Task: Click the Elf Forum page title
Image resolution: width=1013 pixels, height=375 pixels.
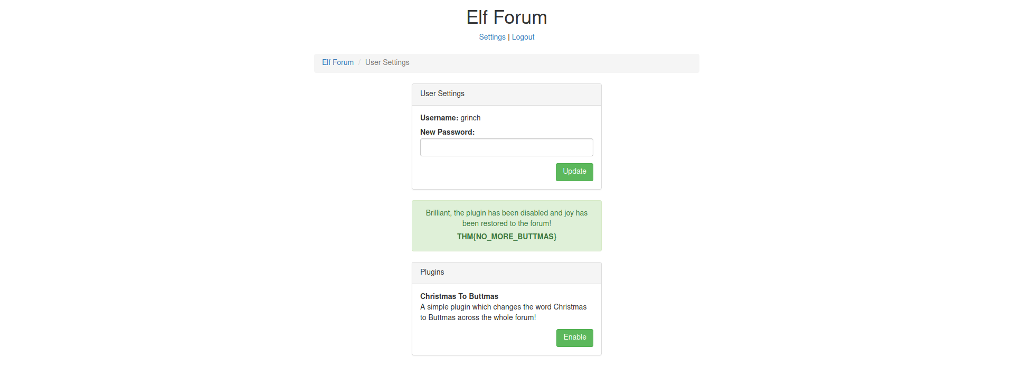Action: pos(506,17)
